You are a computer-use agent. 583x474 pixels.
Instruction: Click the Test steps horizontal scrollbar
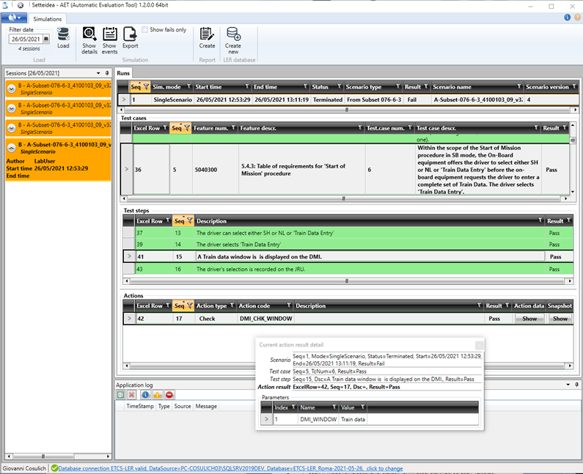pyautogui.click(x=348, y=281)
